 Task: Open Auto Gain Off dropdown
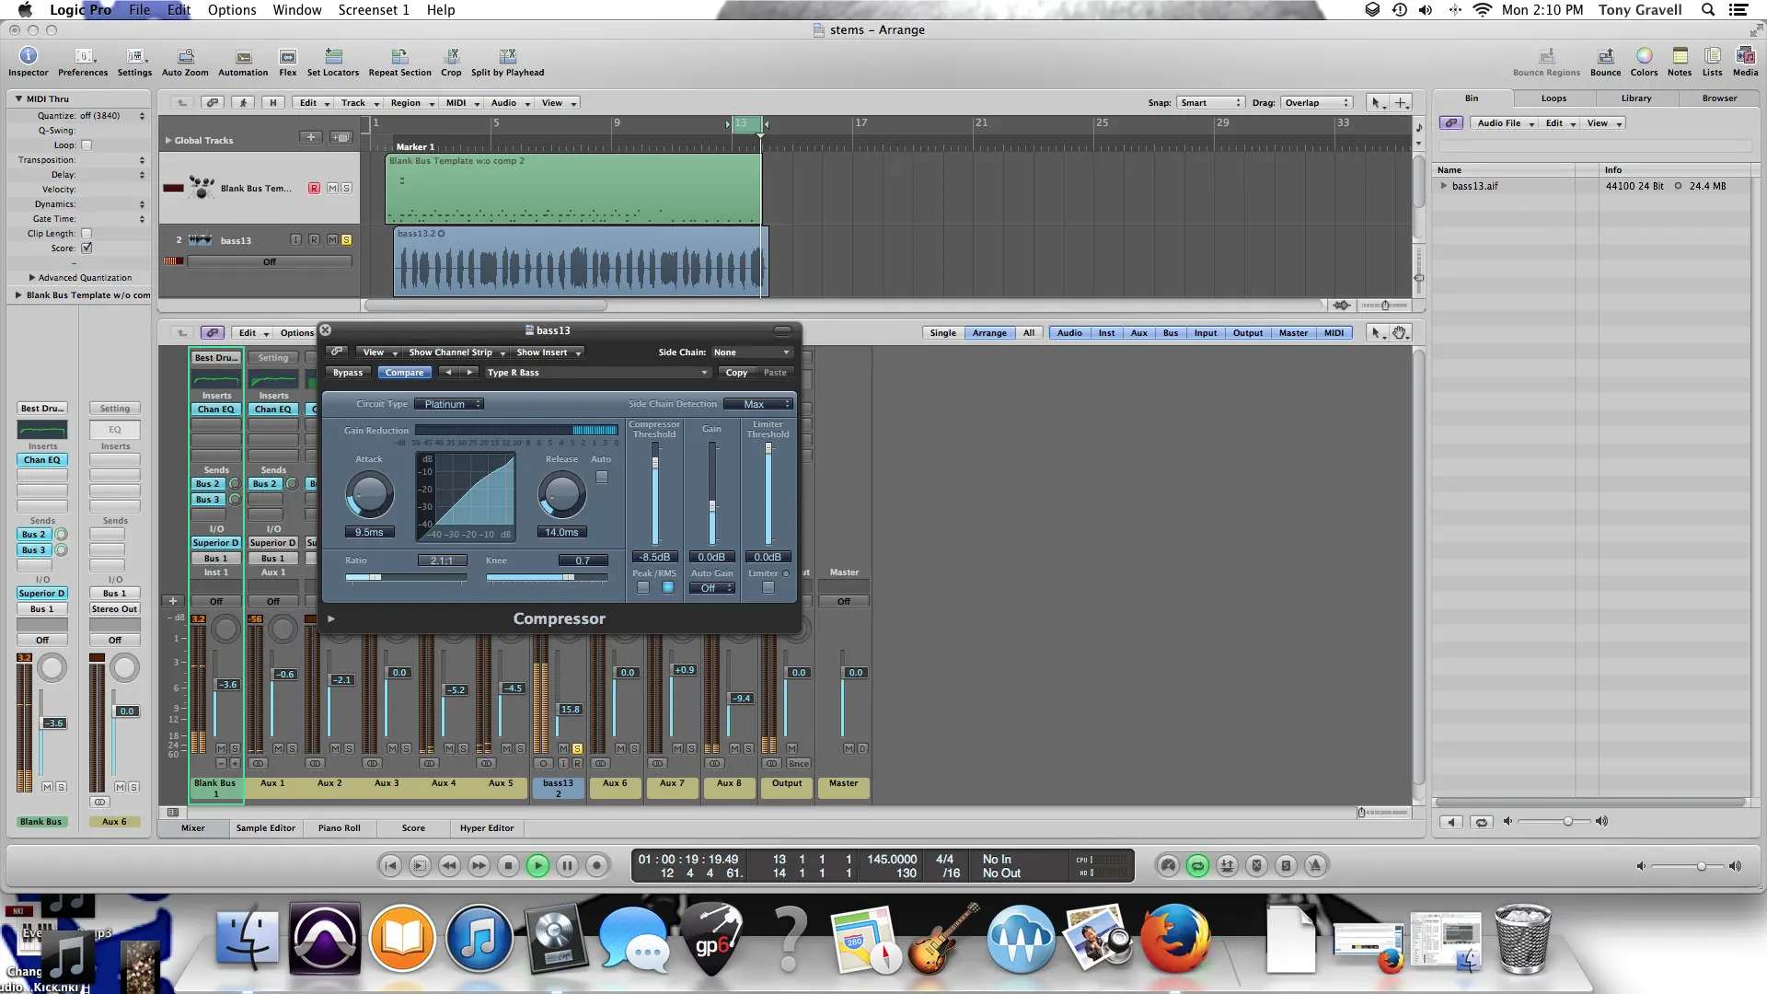tap(711, 588)
